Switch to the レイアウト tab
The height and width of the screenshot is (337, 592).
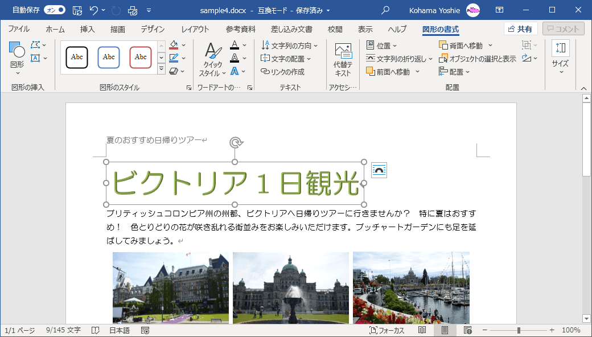pos(195,29)
